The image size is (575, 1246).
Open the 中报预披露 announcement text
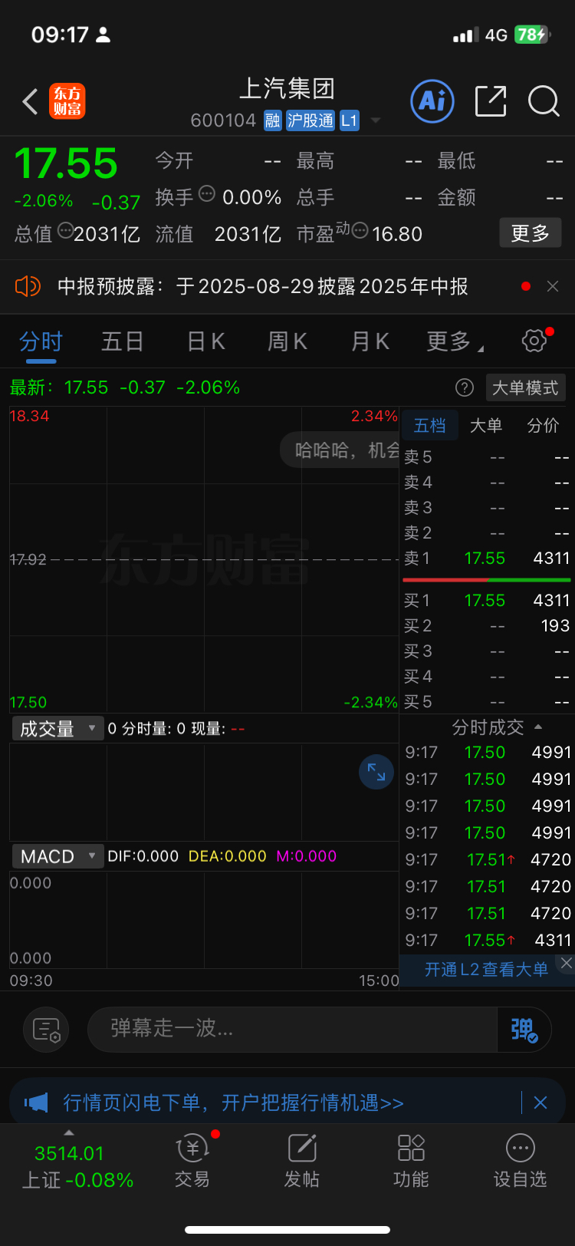click(263, 286)
